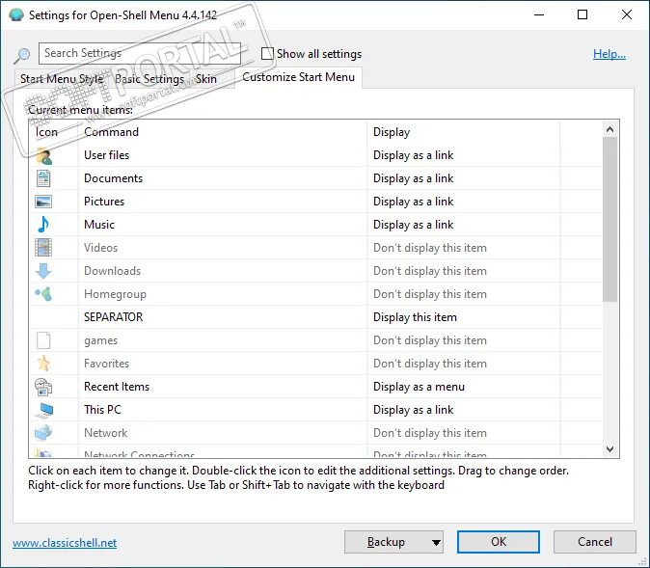650x568 pixels.
Task: Click the Downloads arrow icon
Action: click(x=43, y=271)
